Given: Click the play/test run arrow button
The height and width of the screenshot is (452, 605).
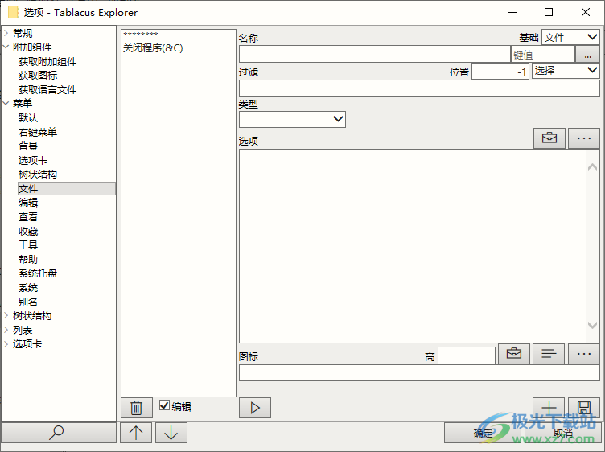Looking at the screenshot, I should tap(255, 408).
